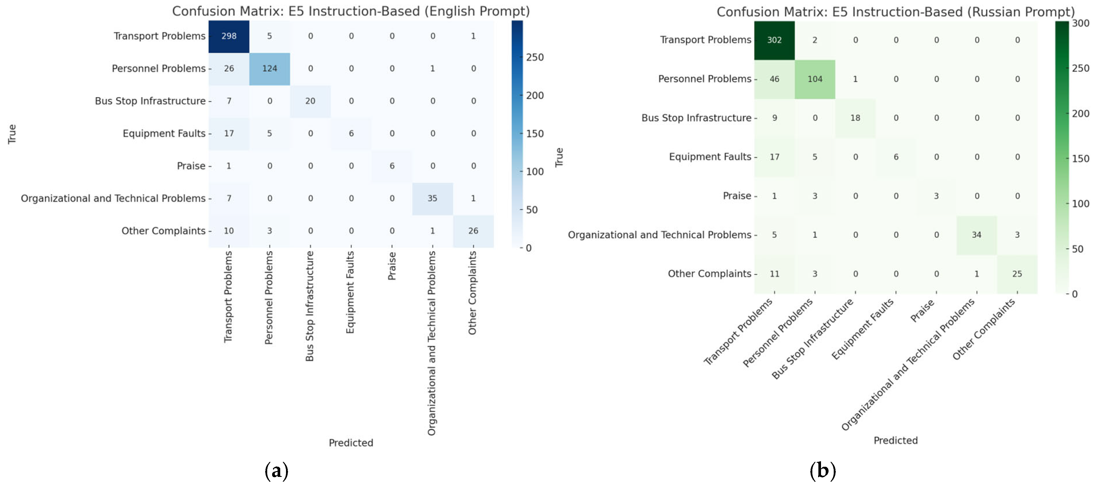
Task: Click the subfigure label (b)
Action: click(822, 471)
